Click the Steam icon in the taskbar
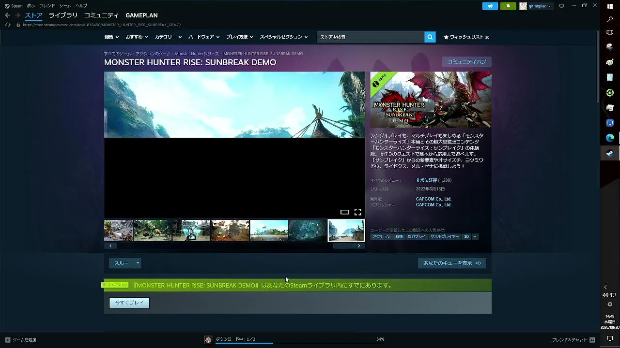620x348 pixels. click(x=610, y=153)
